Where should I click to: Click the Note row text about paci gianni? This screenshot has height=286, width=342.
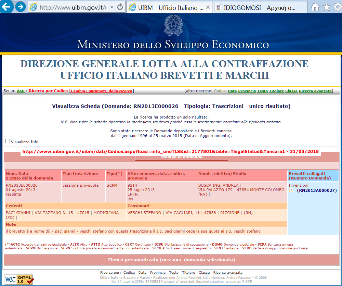point(133,231)
